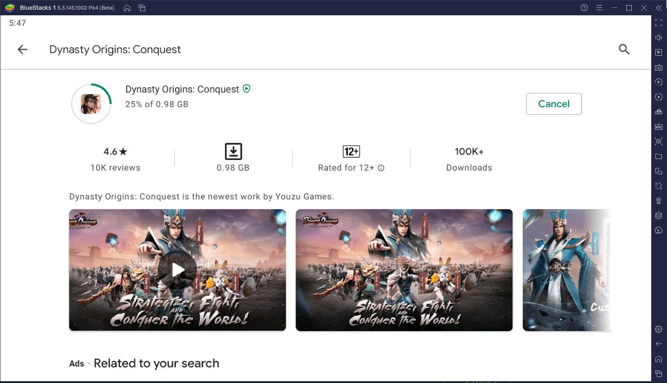Click the 12+ content rating icon
This screenshot has height=383, width=667.
[351, 152]
